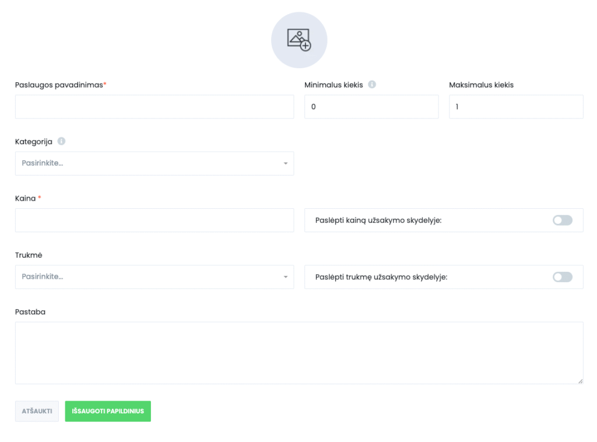This screenshot has height=442, width=597.
Task: Click the info icon beside Kategorija
Action: coord(61,141)
